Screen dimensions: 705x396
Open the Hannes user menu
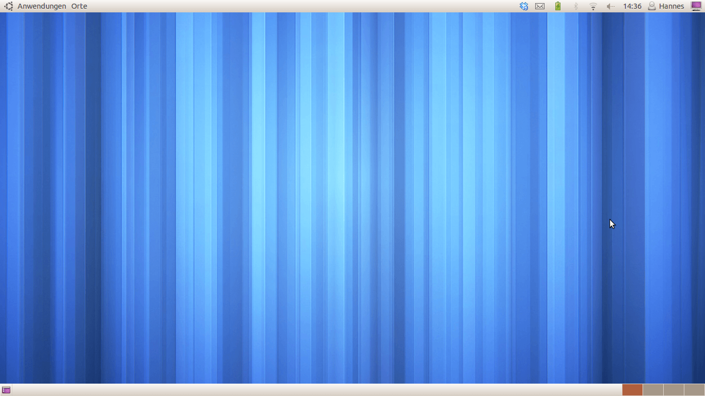[666, 6]
